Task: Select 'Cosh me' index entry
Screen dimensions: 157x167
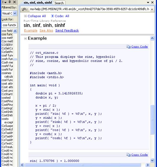Action: (7, 63)
